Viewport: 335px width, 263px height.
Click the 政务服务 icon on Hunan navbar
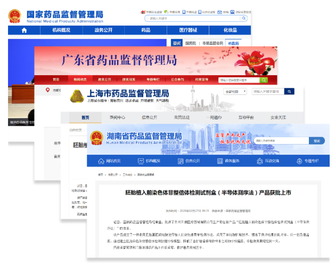point(220,161)
